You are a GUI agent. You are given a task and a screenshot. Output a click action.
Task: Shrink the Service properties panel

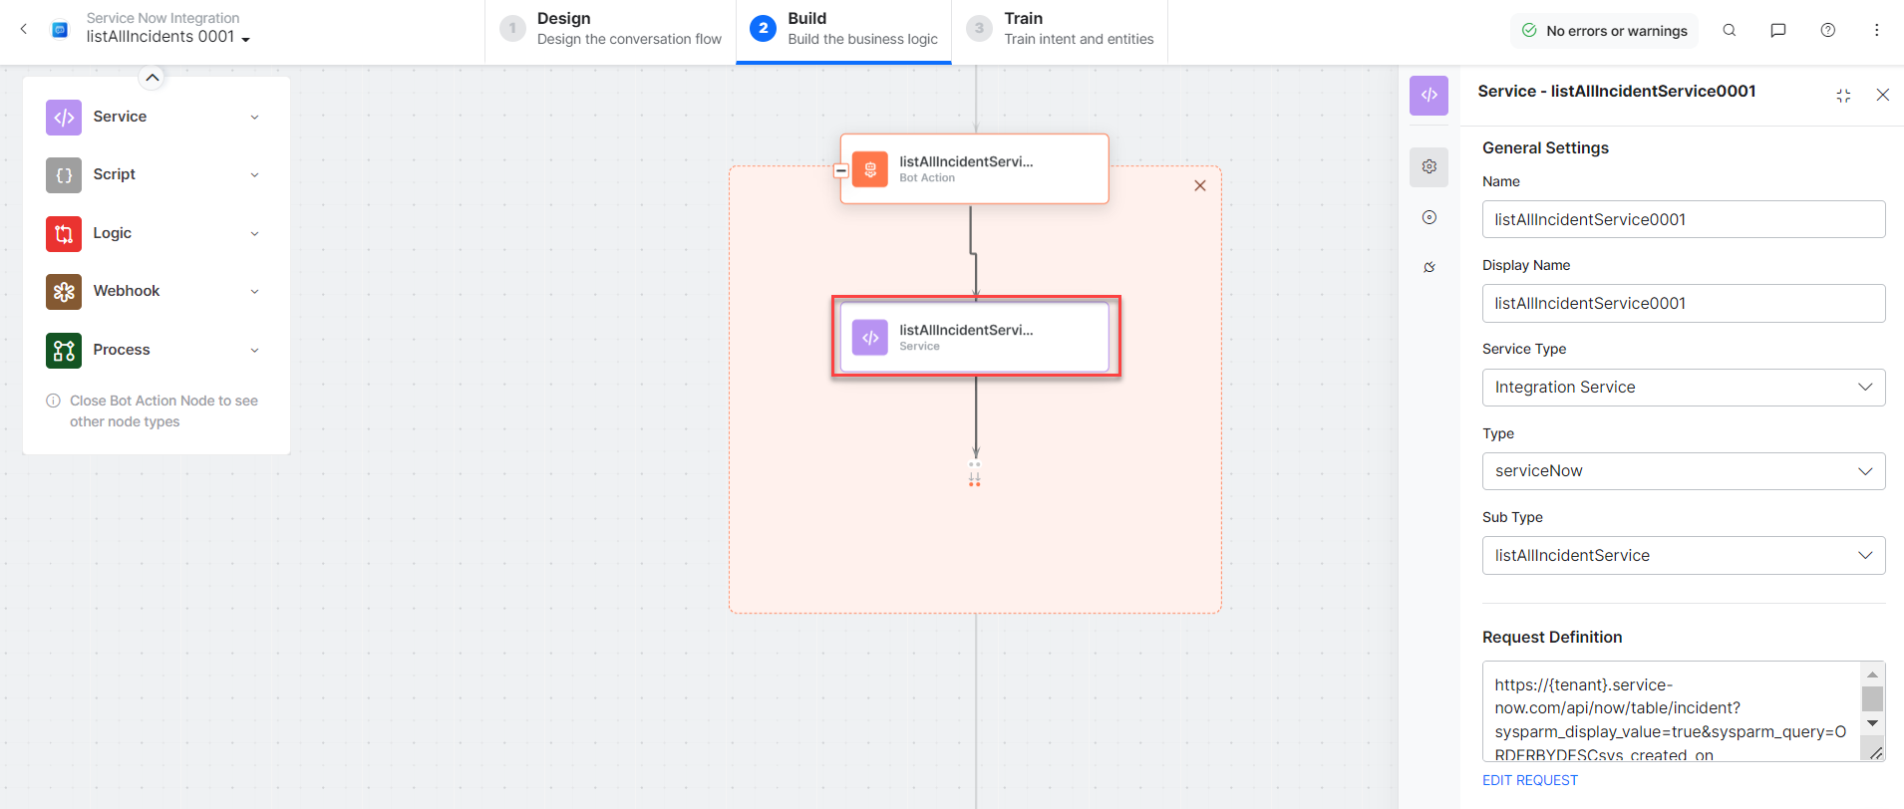click(1843, 96)
